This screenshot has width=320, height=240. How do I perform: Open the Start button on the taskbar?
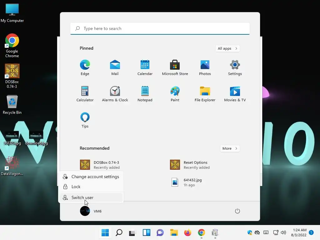[x=105, y=232]
